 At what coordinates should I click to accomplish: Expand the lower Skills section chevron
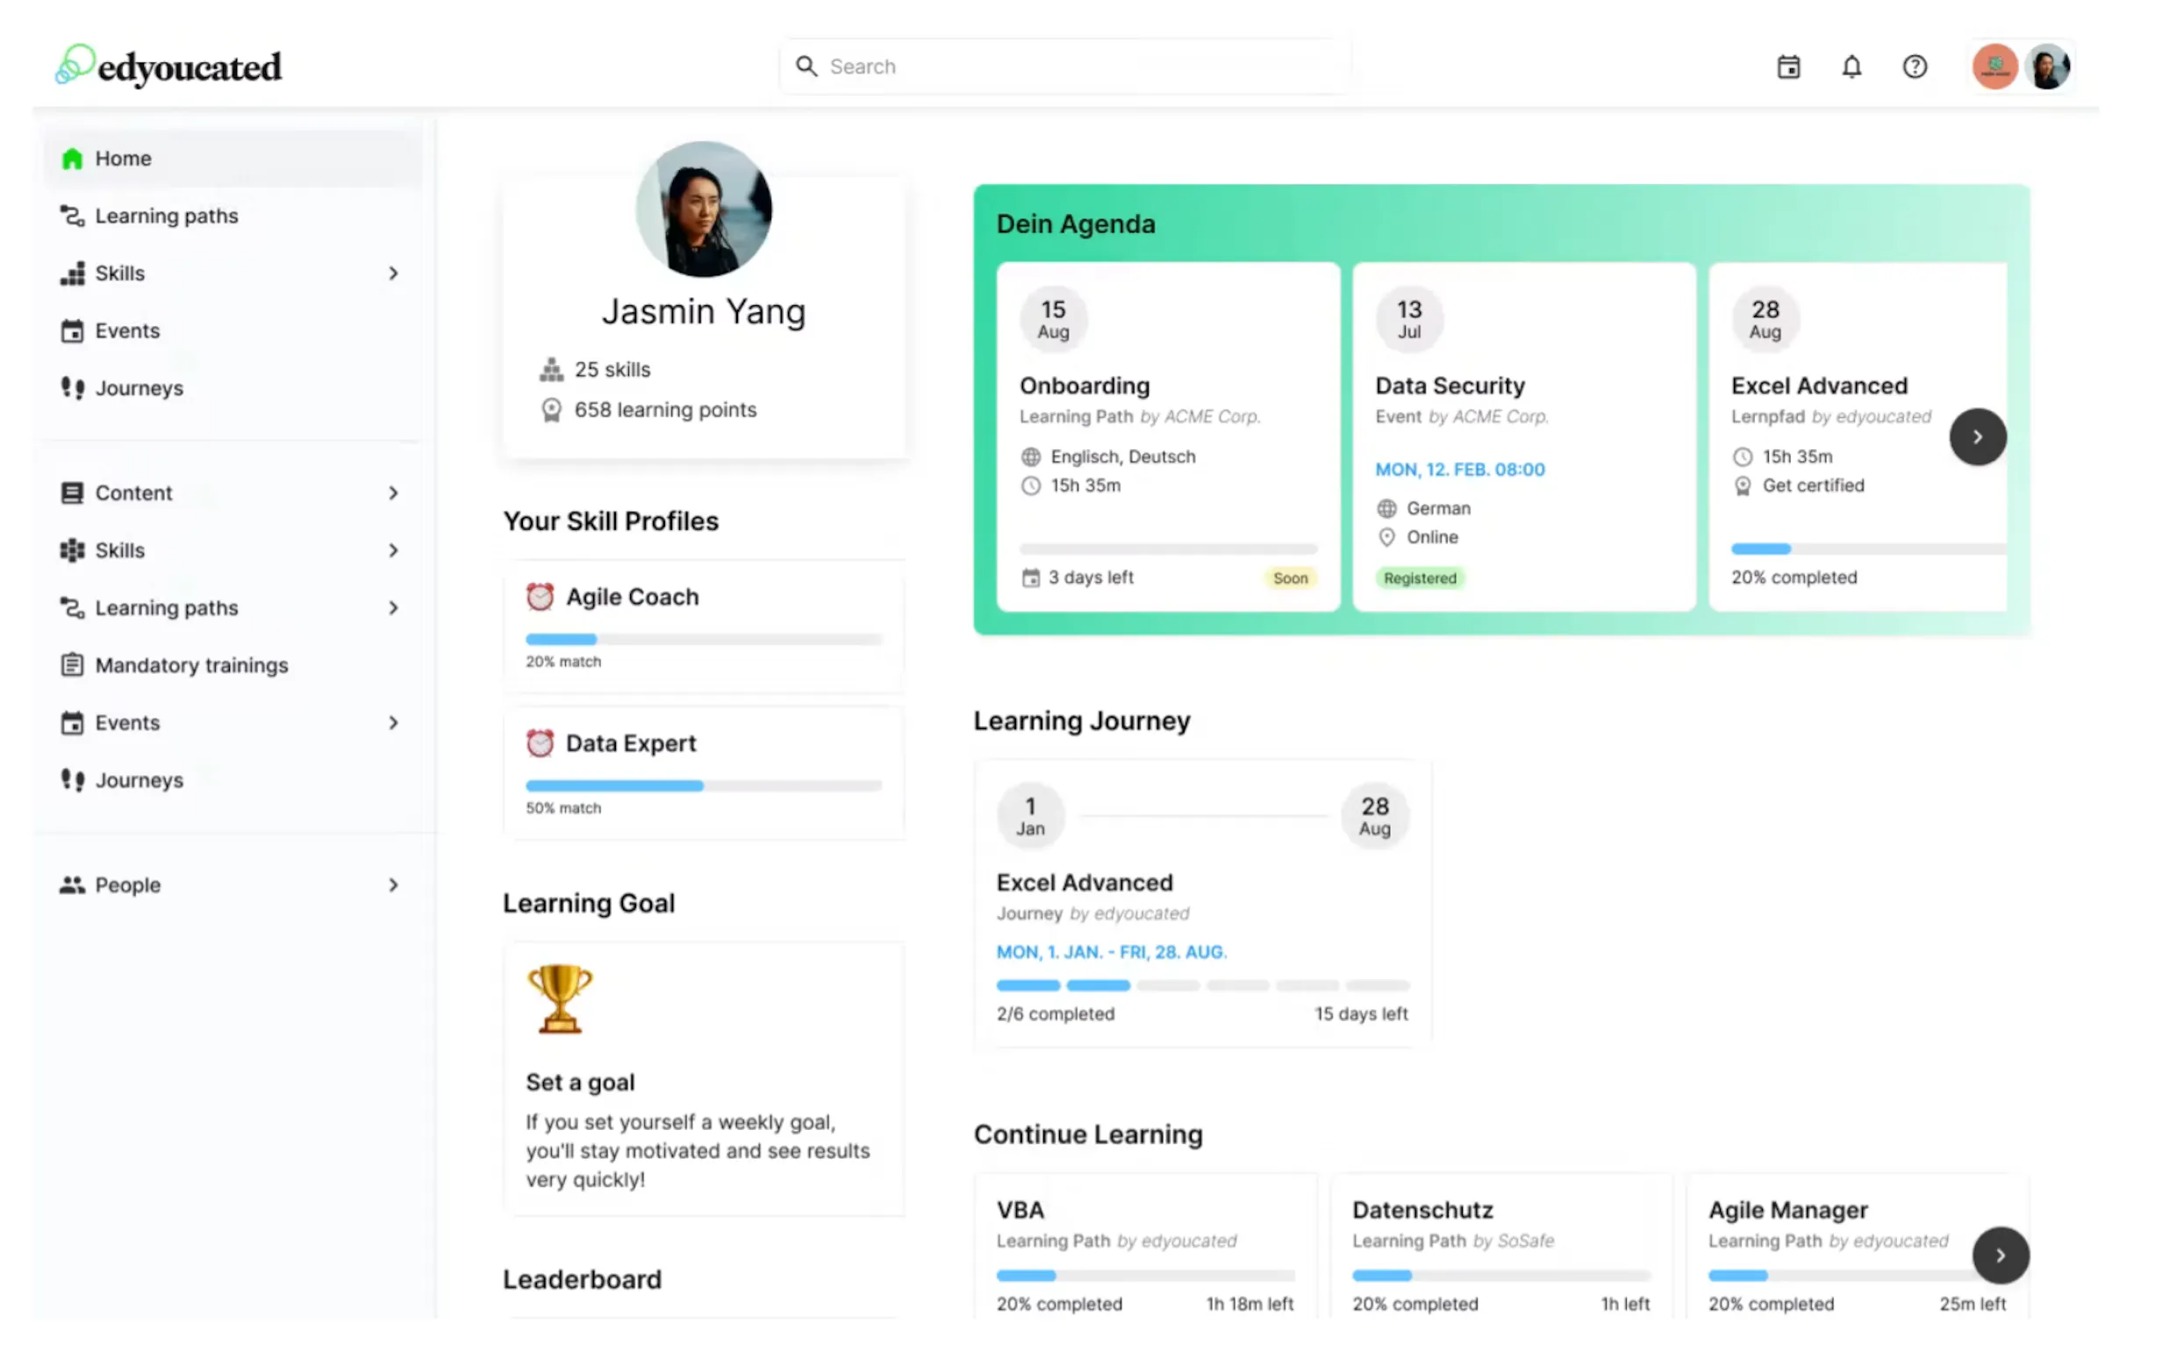pos(393,551)
